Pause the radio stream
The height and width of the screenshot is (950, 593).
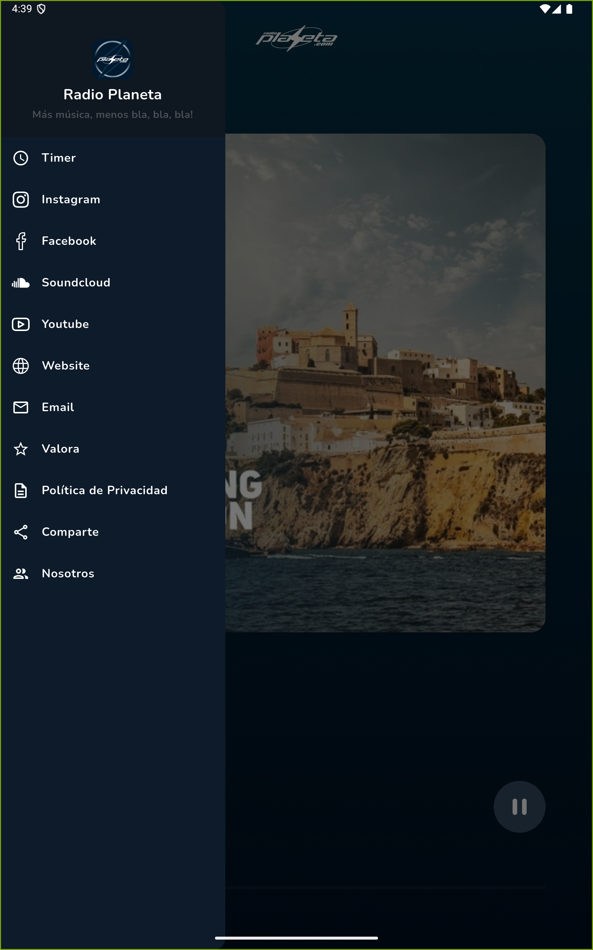tap(519, 807)
